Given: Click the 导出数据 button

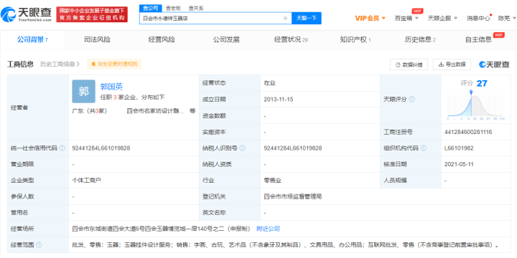Looking at the screenshot, I should pos(452,64).
